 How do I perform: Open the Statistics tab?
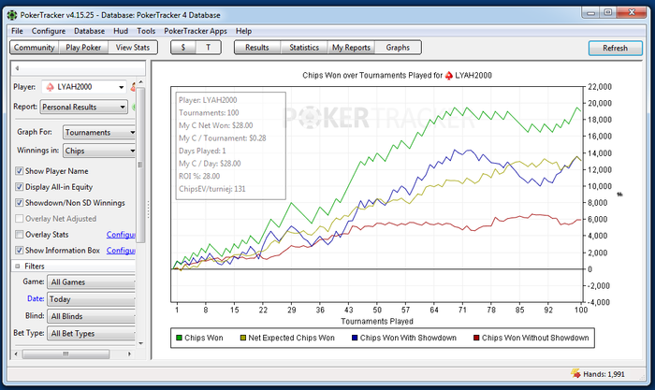tap(304, 48)
